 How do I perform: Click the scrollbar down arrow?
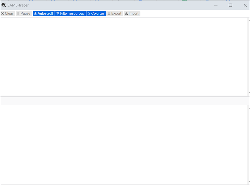pyautogui.click(x=249, y=92)
